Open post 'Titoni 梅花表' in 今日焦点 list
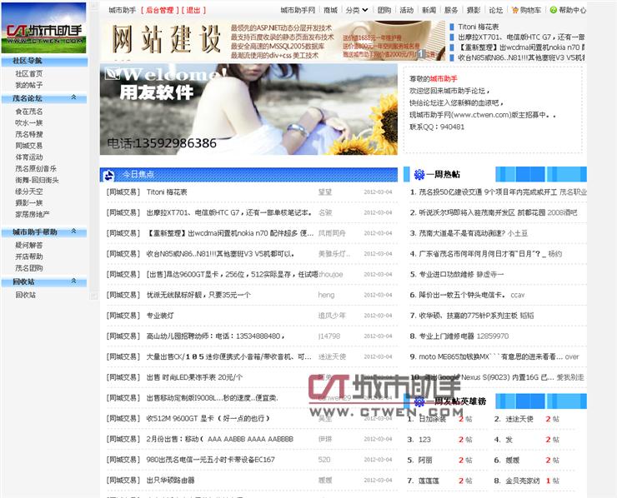Screen dimensions: 617x498 click(167, 192)
